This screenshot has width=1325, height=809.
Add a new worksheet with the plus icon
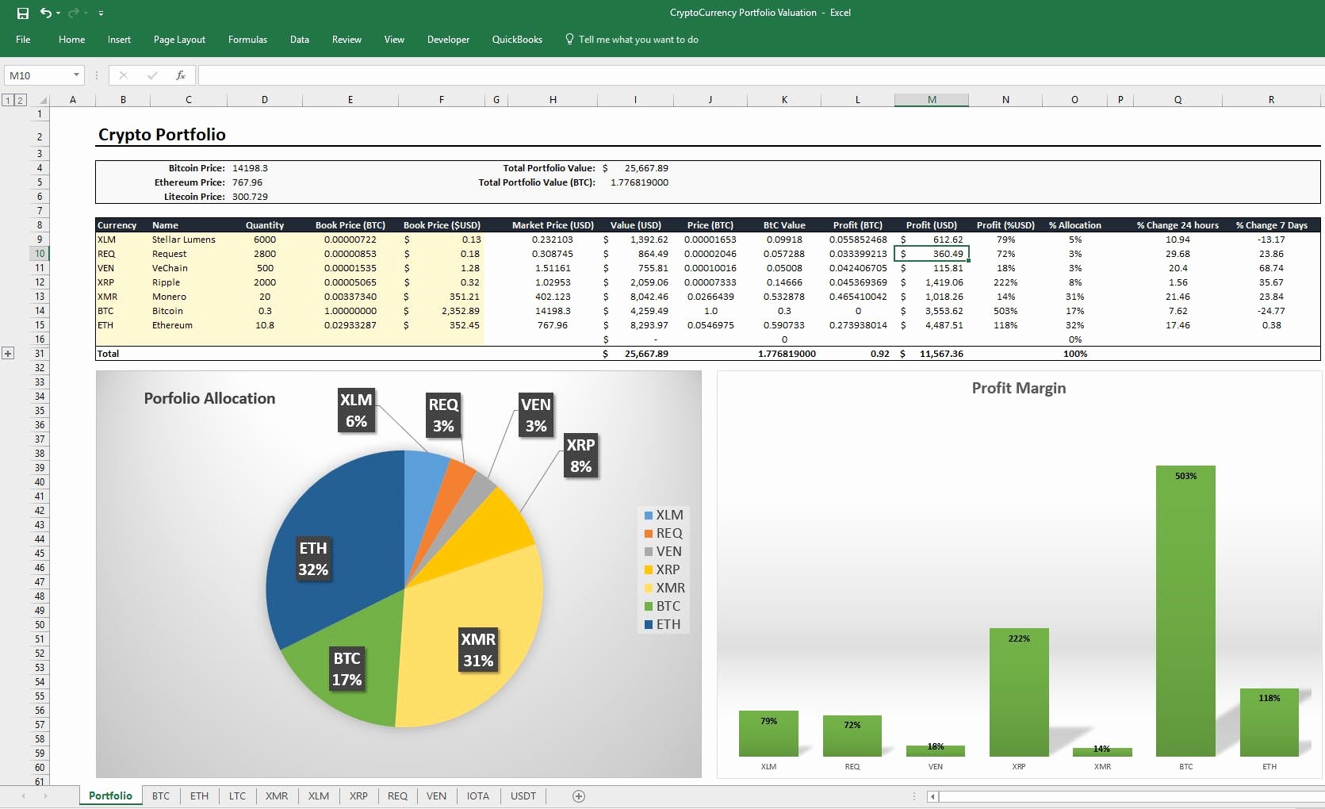(x=578, y=796)
